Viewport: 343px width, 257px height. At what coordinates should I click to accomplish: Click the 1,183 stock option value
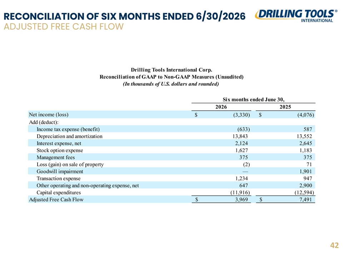pyautogui.click(x=305, y=150)
